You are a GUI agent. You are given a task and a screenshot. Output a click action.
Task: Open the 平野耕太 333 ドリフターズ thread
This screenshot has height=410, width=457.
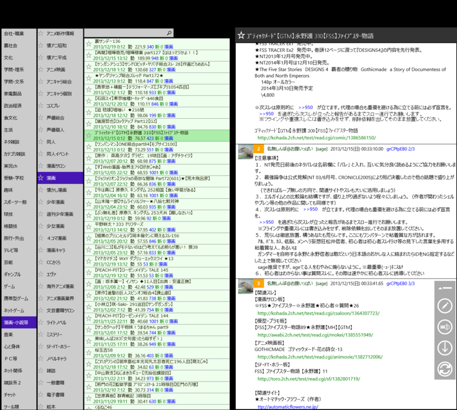157,227
